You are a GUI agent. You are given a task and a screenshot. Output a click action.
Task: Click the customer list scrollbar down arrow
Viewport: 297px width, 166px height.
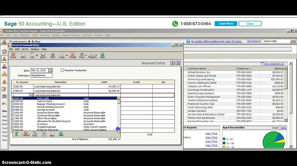(x=285, y=120)
